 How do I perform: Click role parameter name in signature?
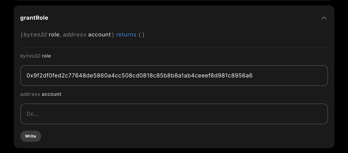click(x=54, y=35)
